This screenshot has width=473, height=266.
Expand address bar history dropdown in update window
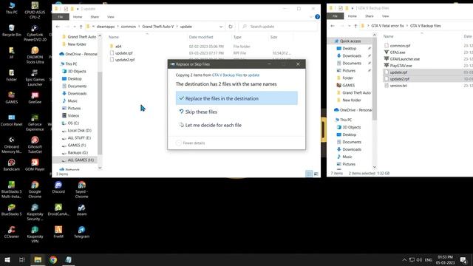coord(221,27)
